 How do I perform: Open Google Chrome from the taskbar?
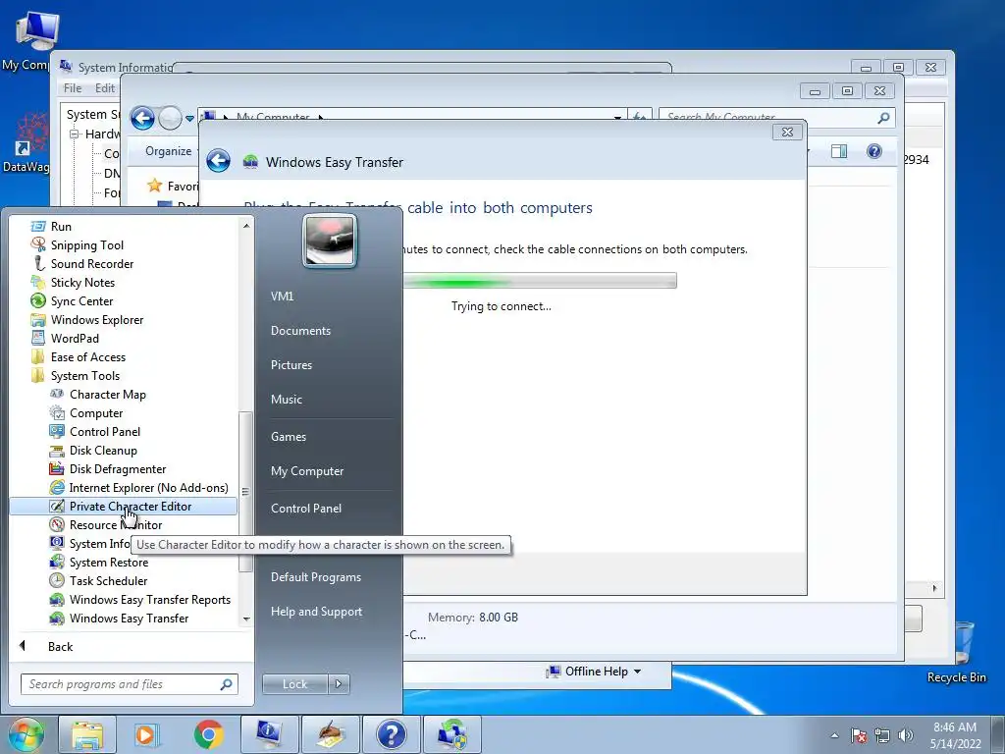208,734
